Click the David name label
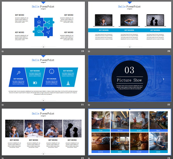The image size is (173, 159). 120,130
